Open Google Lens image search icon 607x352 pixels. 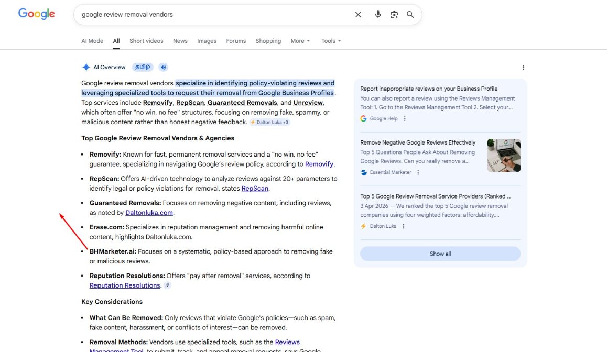point(394,15)
